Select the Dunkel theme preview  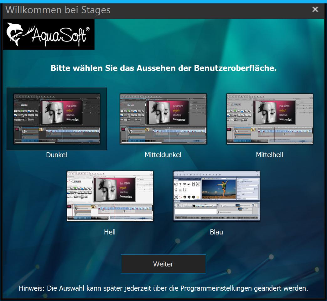click(56, 119)
